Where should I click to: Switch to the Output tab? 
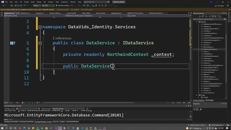click(x=62, y=122)
